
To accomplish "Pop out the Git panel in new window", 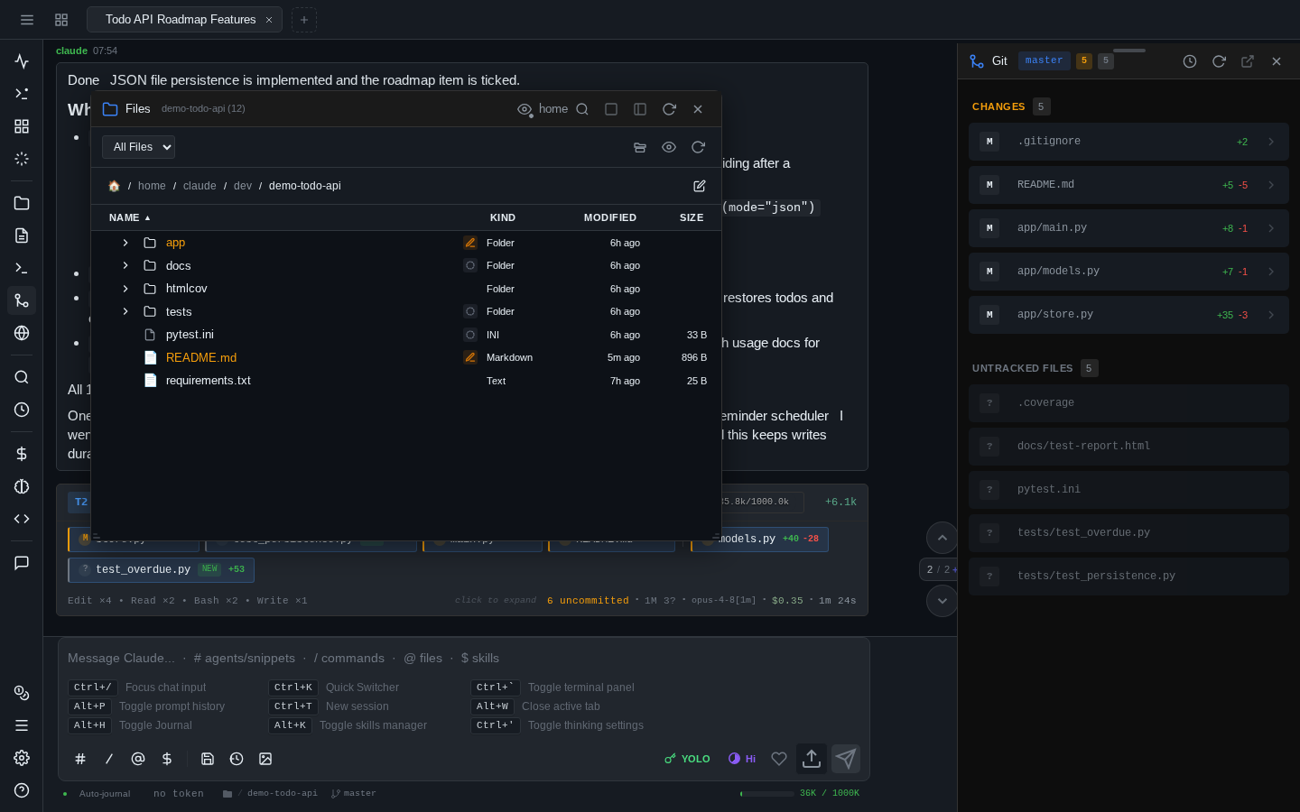I will click(x=1248, y=61).
